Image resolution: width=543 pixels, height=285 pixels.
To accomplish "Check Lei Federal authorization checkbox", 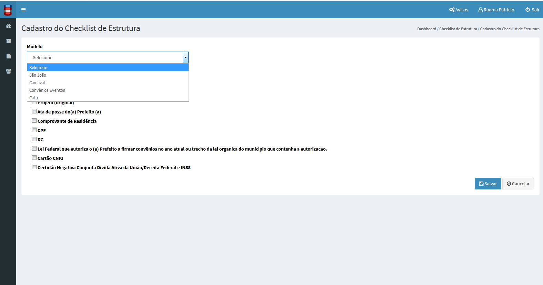I will pos(34,149).
